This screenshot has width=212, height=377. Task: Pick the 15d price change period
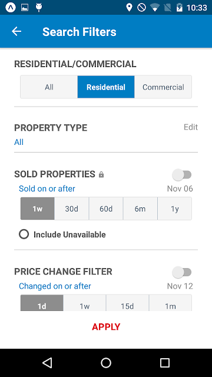pos(127,304)
